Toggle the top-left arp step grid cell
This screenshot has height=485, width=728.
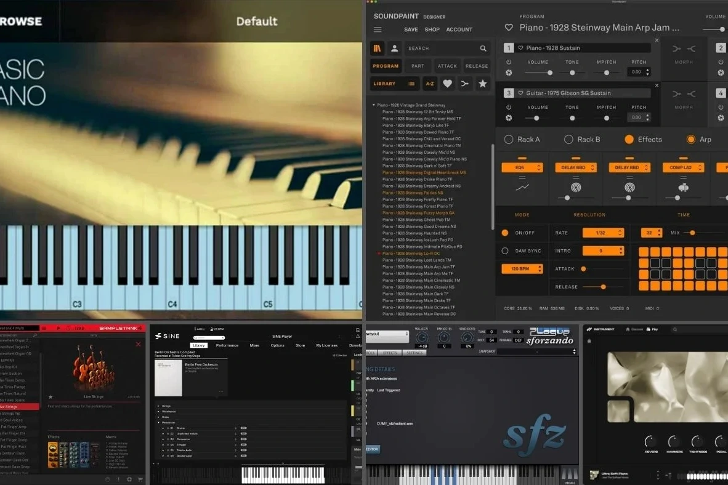click(x=644, y=252)
